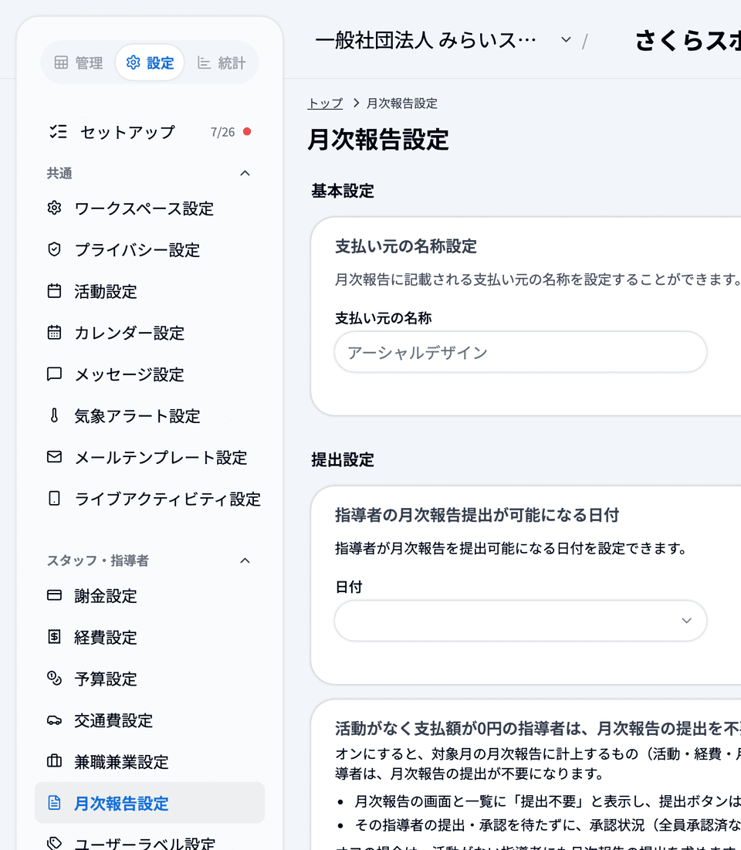
Task: Switch to the 管理 tab
Action: tap(79, 63)
